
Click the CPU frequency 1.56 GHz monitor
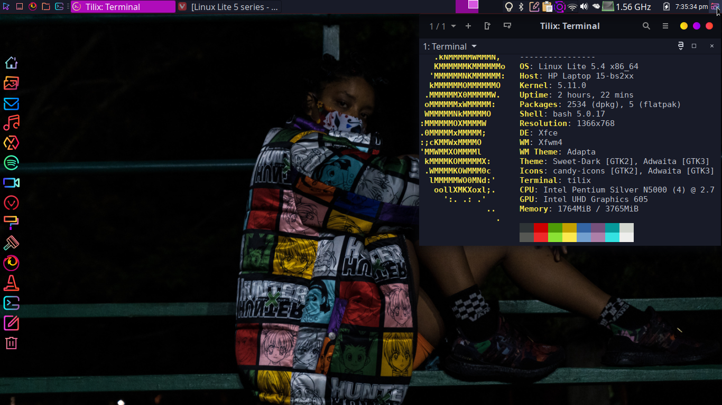tap(627, 7)
